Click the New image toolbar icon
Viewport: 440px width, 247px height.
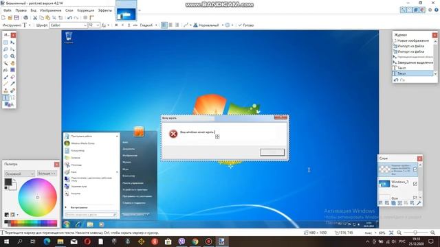point(3,18)
